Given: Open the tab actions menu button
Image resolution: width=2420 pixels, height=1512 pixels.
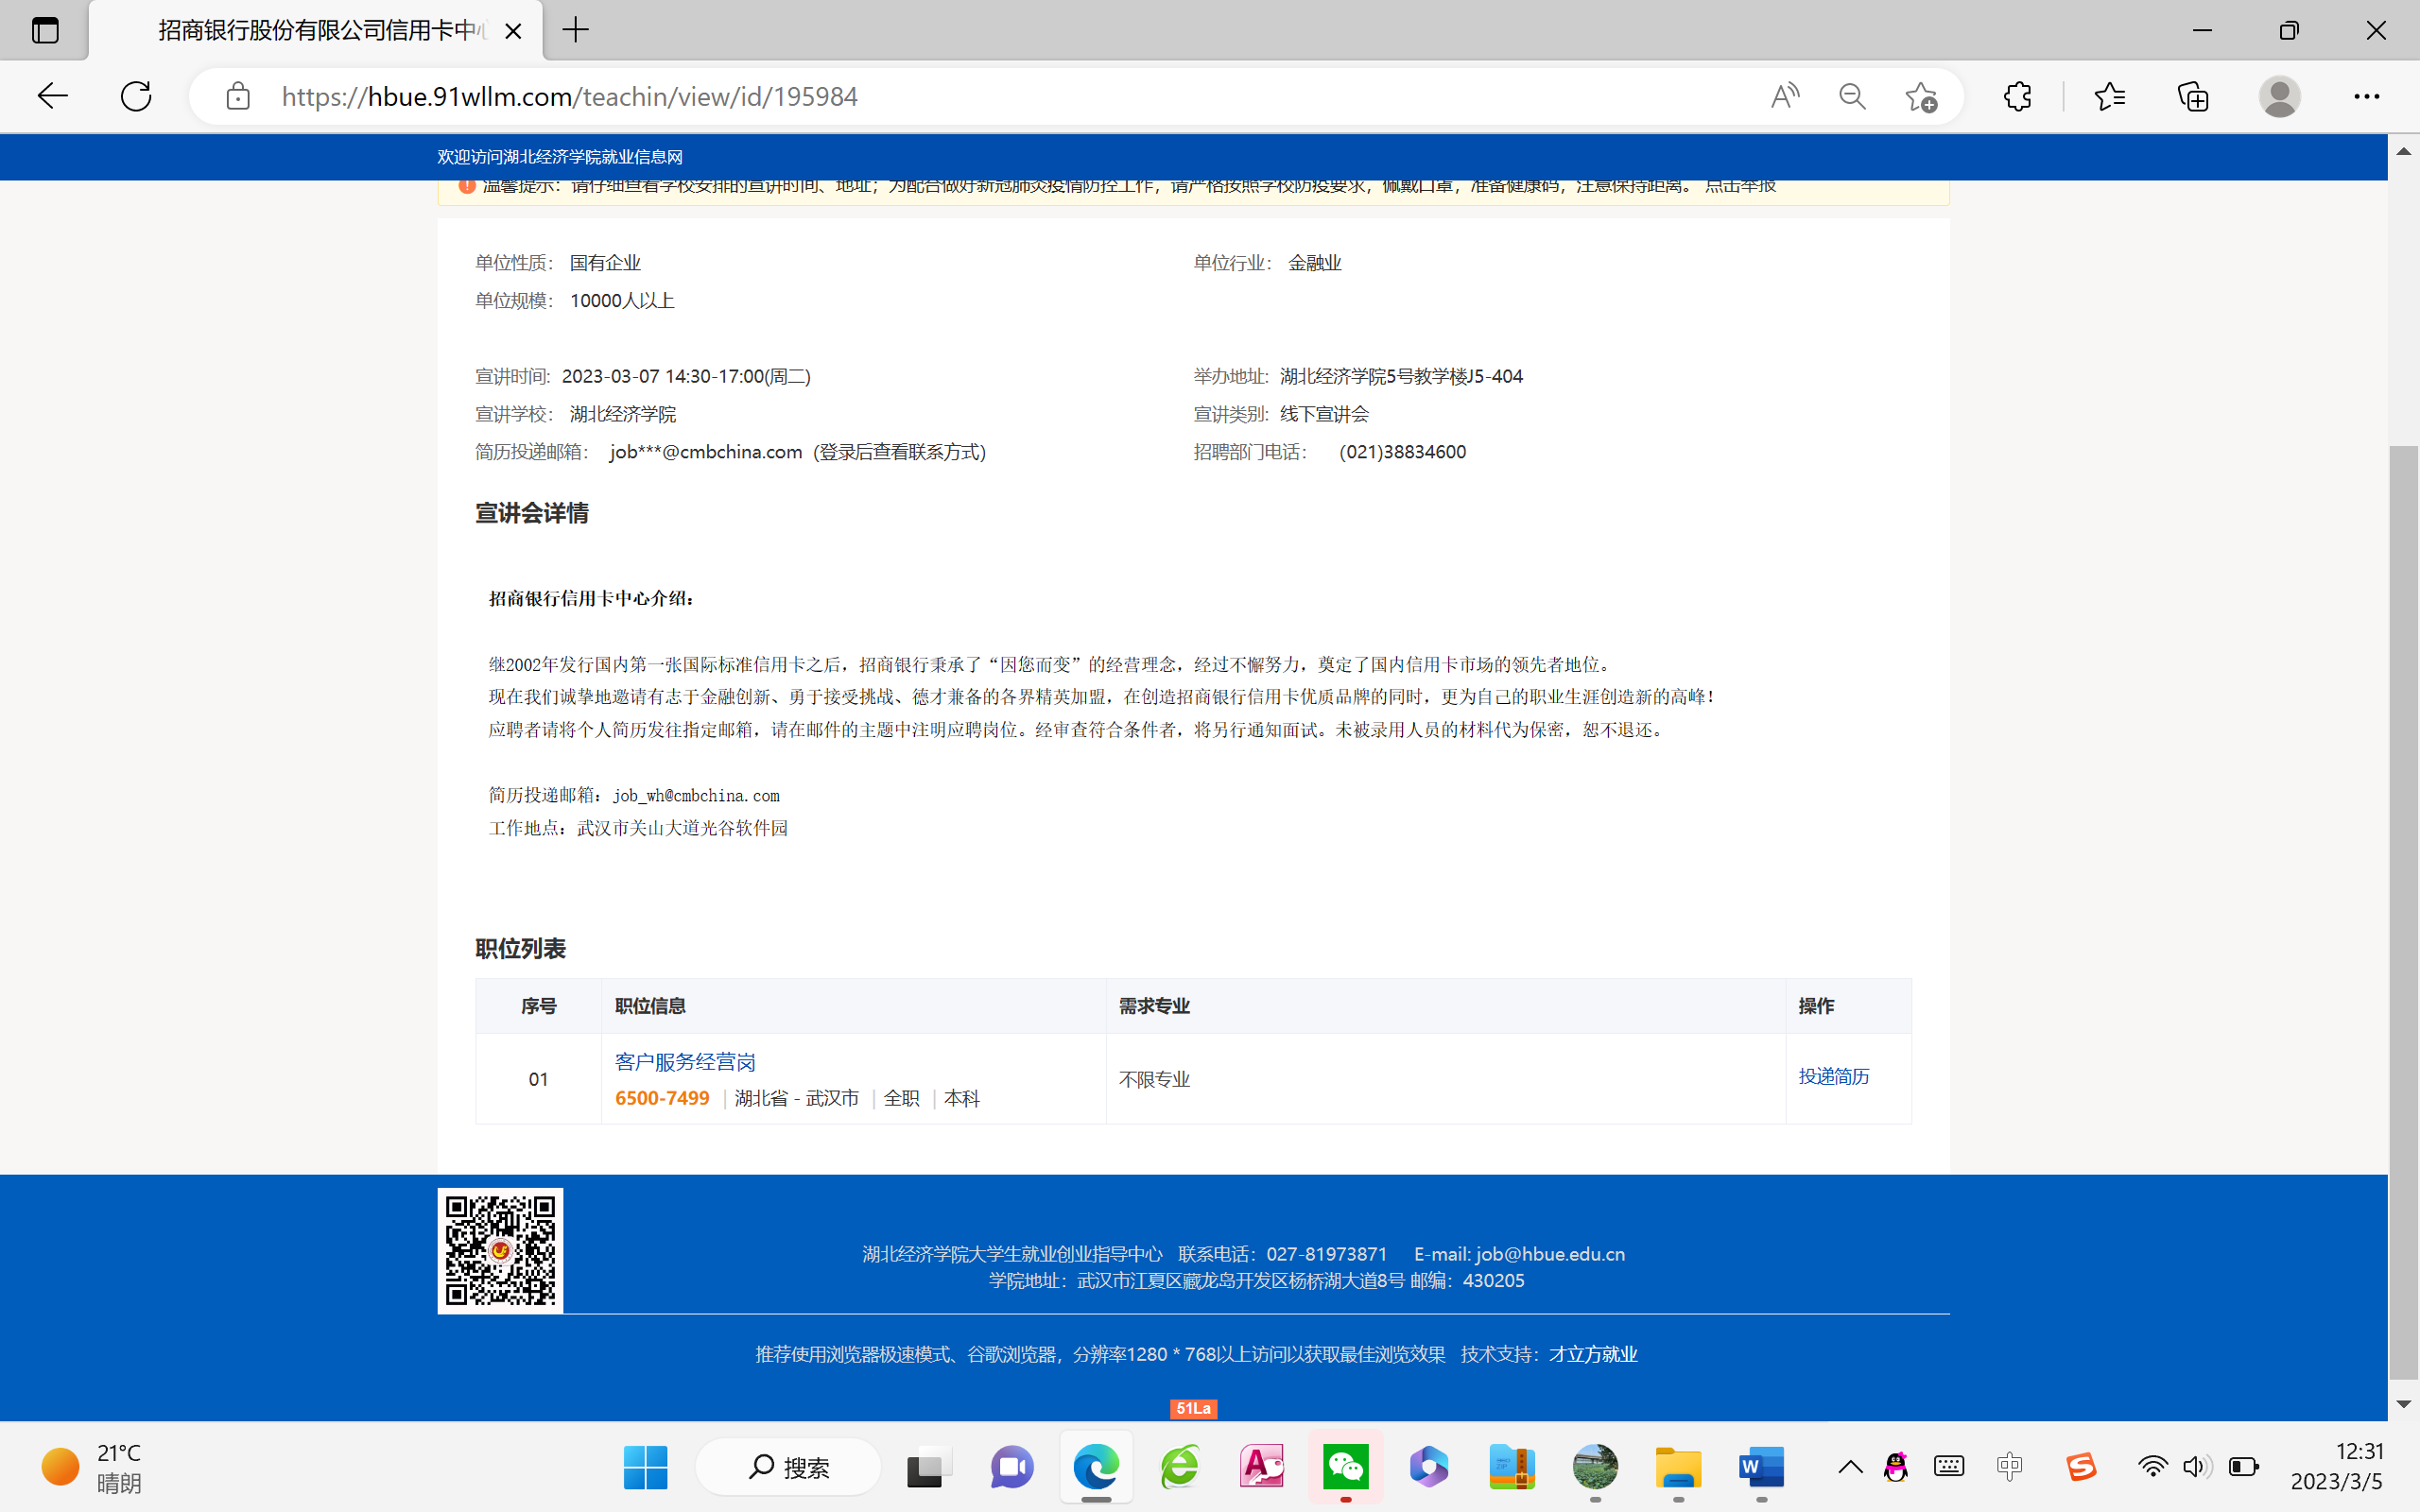Looking at the screenshot, I should click(x=45, y=30).
